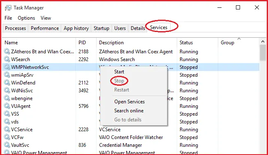Click the VCFw service gear icon
The image size is (268, 155).
pyautogui.click(x=7, y=137)
